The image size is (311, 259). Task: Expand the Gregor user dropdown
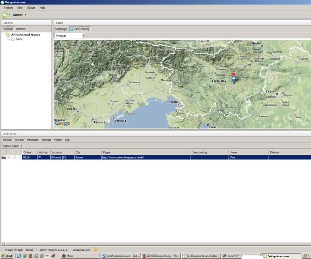click(25, 15)
